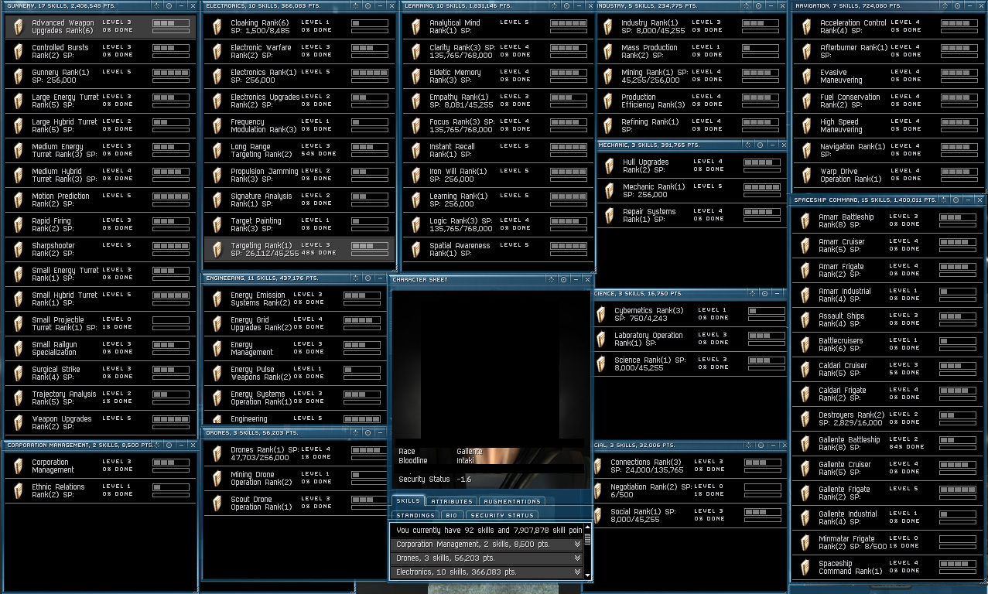Click the star icon in Electronics window header
This screenshot has width=988, height=594.
(355, 5)
